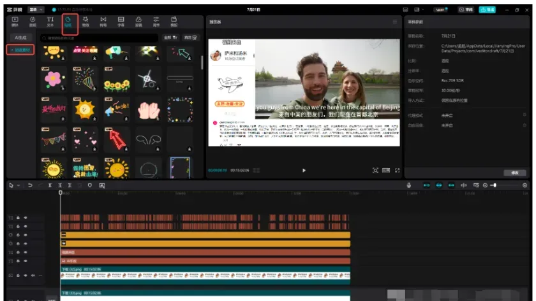Image resolution: width=536 pixels, height=301 pixels.
Task: Click the info icon beside proxy mode row
Action: pos(525,115)
